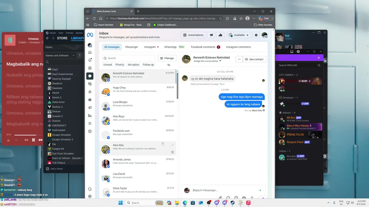Viewport: 369px width, 207px height.
Task: Open the inbox insights chart button in header
Action: 221,35
